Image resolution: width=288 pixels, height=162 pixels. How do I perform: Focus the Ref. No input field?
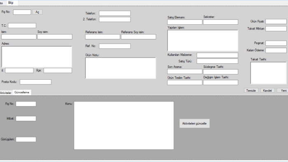pyautogui.click(x=115, y=46)
